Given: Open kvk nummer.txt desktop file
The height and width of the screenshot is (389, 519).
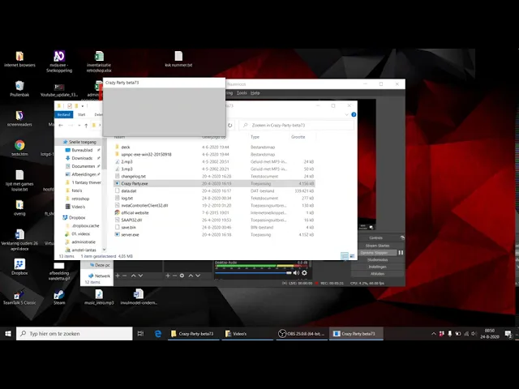Looking at the screenshot, I should 178,59.
